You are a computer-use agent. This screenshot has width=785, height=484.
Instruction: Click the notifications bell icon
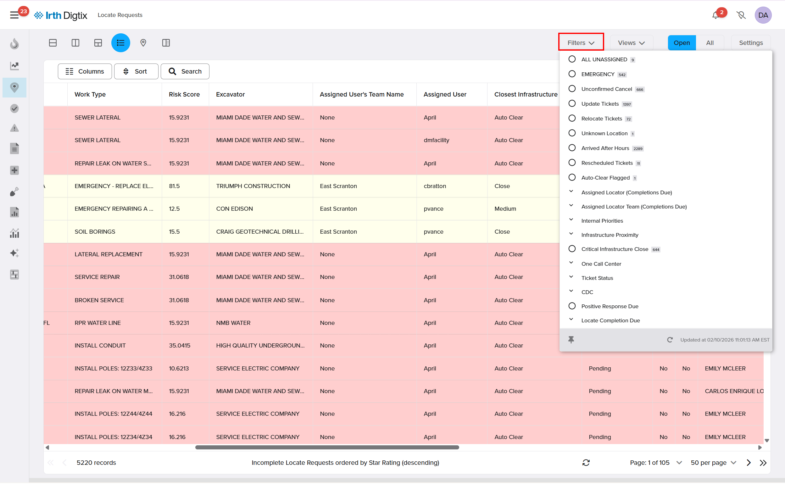click(x=715, y=15)
